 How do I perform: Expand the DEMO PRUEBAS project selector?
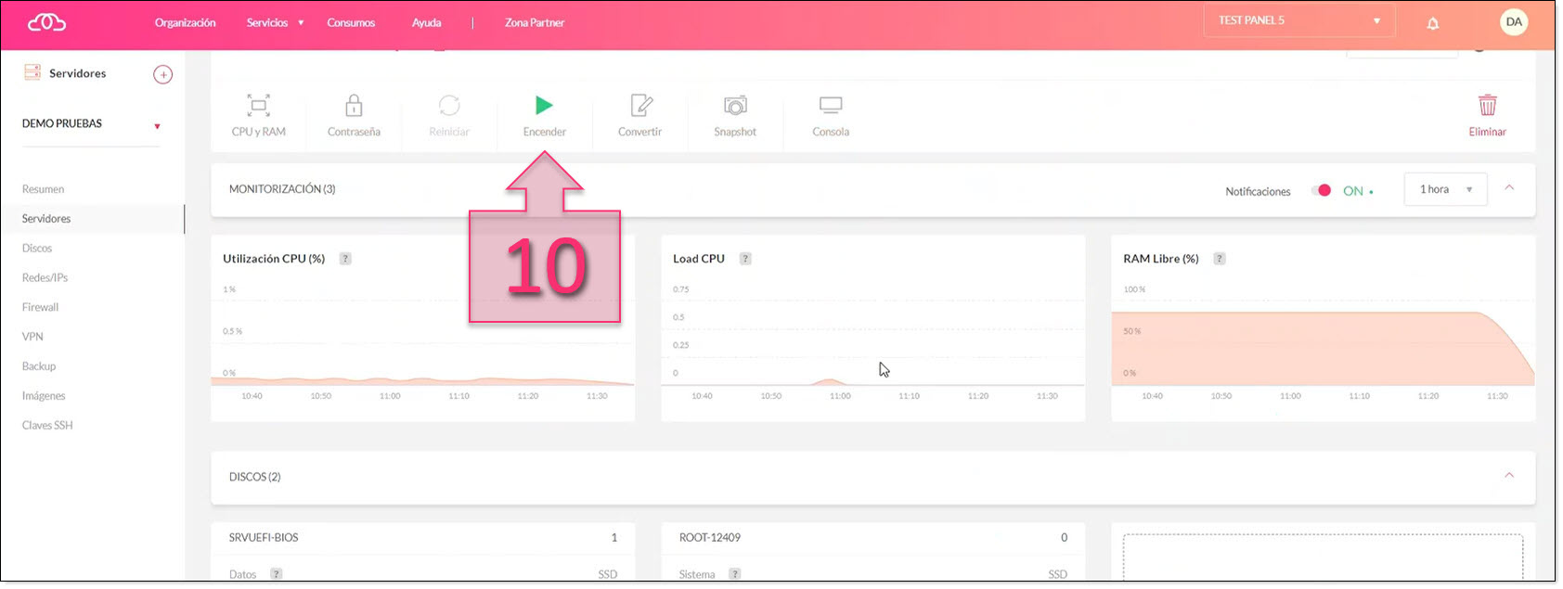(91, 124)
